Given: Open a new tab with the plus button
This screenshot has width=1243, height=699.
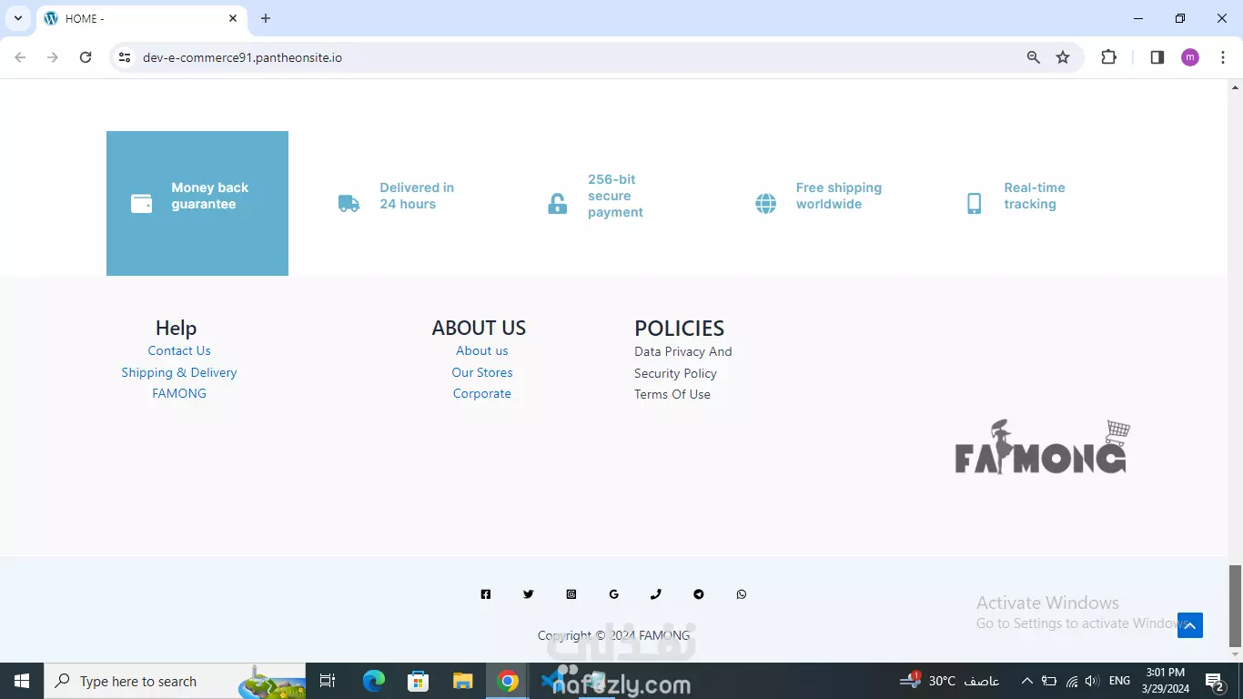Looking at the screenshot, I should click(266, 18).
